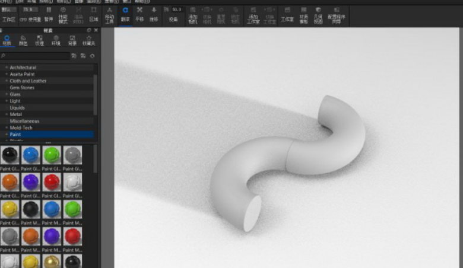Open the Studio (工作室) button in toolbar

(x=287, y=14)
